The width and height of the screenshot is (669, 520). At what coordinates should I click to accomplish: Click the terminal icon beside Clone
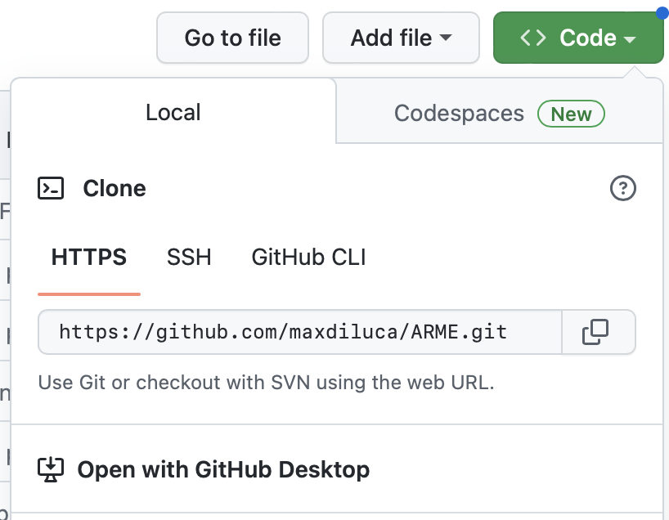coord(51,189)
